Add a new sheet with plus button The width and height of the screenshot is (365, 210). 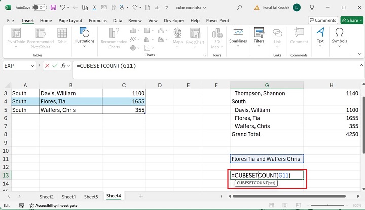click(141, 196)
